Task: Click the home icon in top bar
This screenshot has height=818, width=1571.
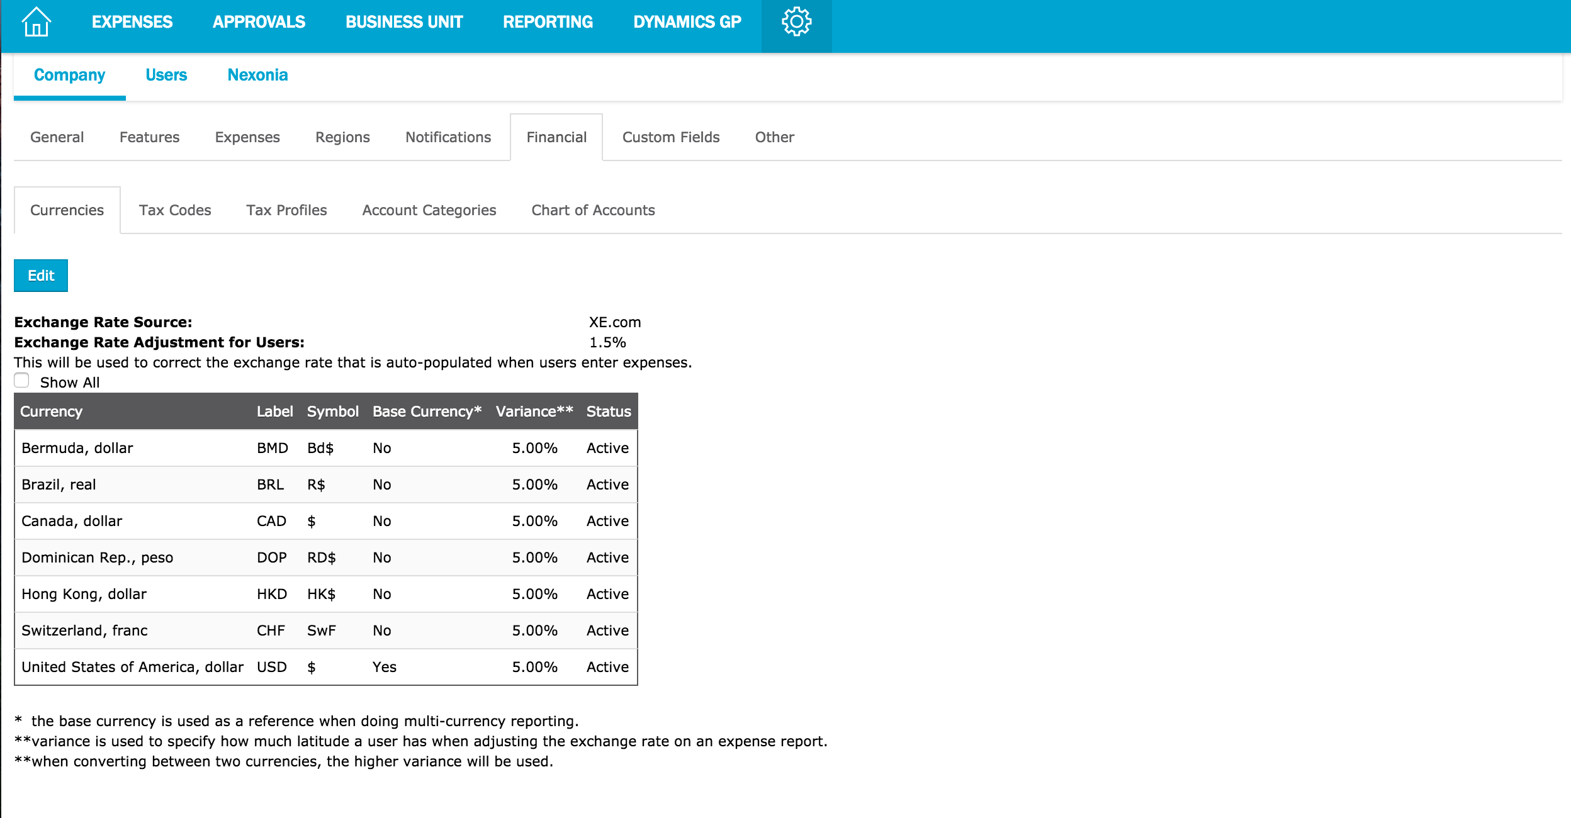Action: (36, 23)
